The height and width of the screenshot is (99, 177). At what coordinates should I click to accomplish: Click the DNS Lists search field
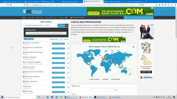pyautogui.click(x=102, y=90)
